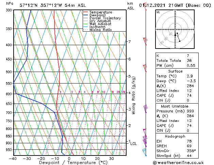Click the Totals Totals value 38

click(189, 60)
